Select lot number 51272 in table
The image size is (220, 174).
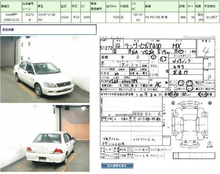[30, 14]
